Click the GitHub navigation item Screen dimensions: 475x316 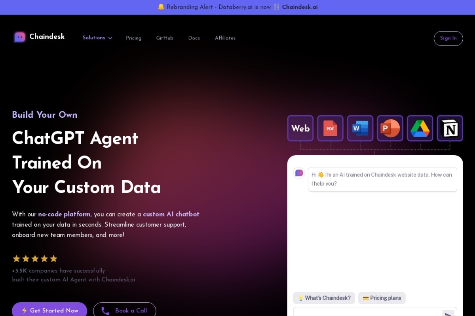click(x=165, y=38)
